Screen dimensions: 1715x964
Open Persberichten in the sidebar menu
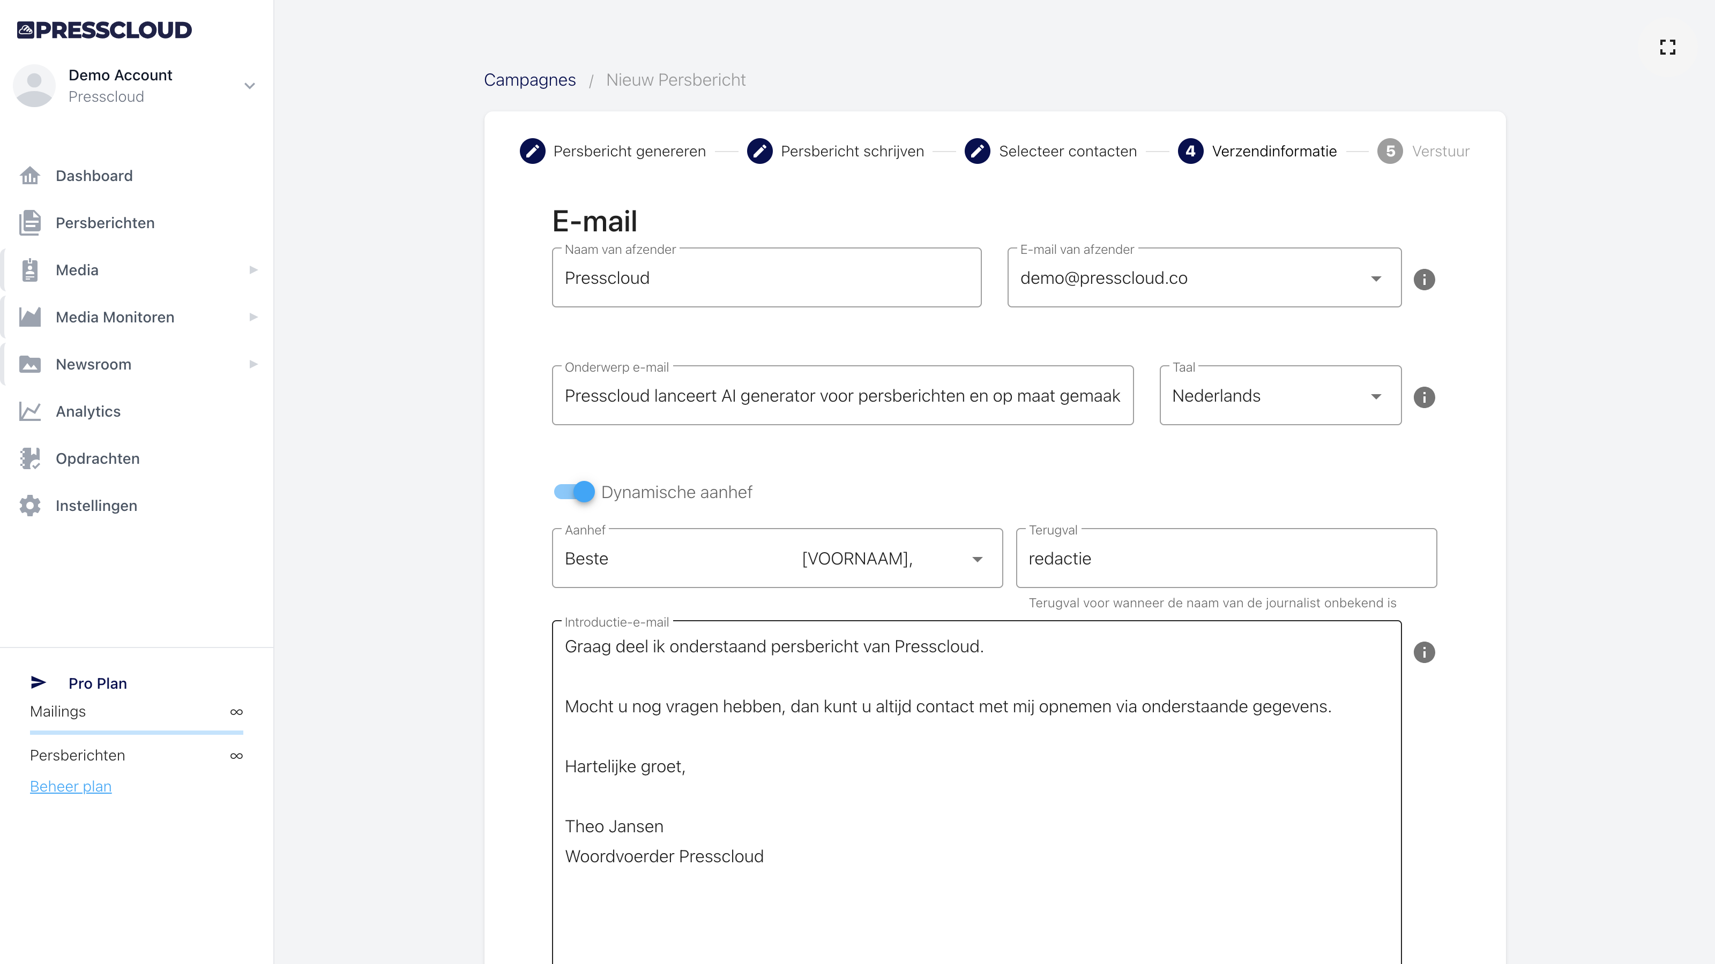pos(105,223)
